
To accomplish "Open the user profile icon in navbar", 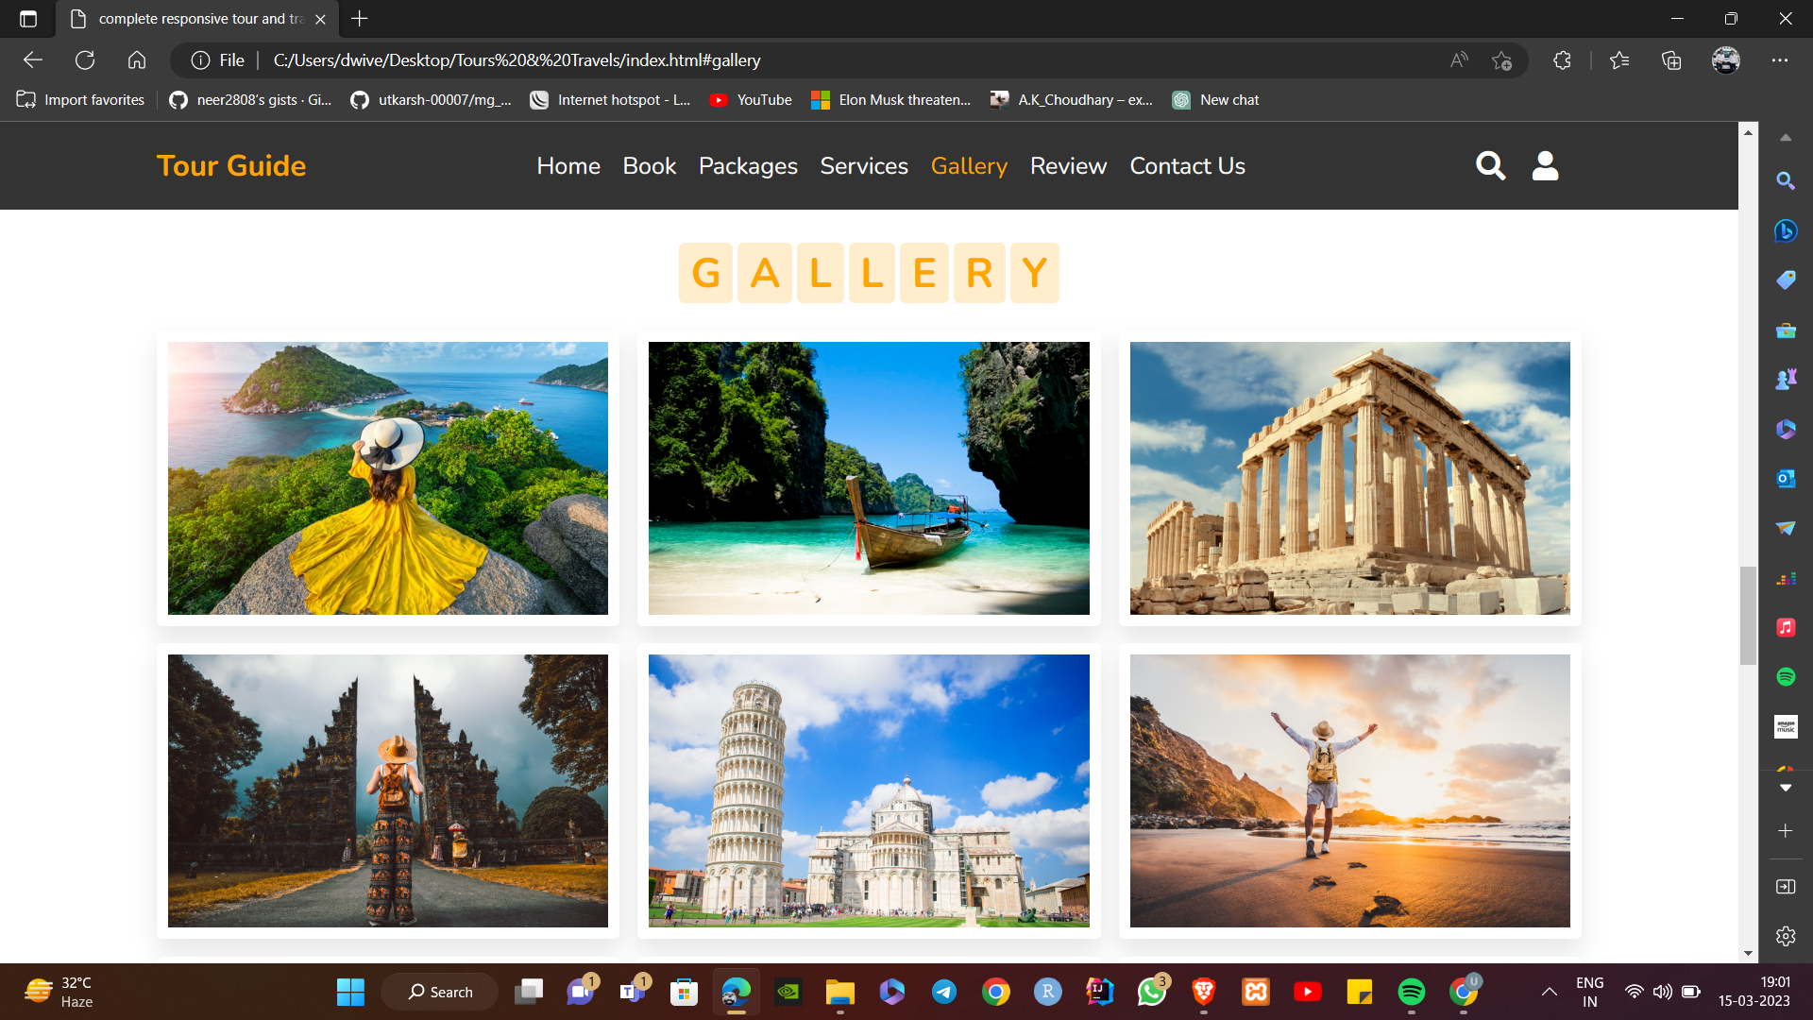I will pos(1545,166).
